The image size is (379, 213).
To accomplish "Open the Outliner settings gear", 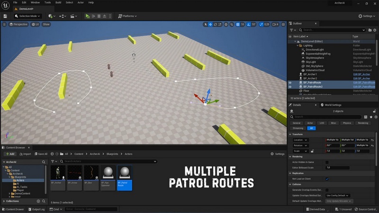I will (374, 30).
